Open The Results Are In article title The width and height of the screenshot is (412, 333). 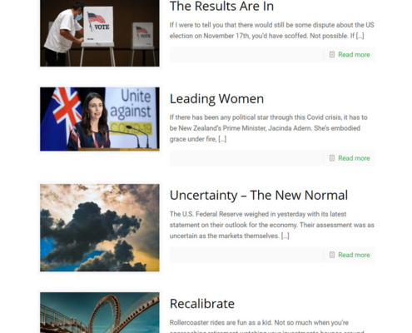[221, 6]
